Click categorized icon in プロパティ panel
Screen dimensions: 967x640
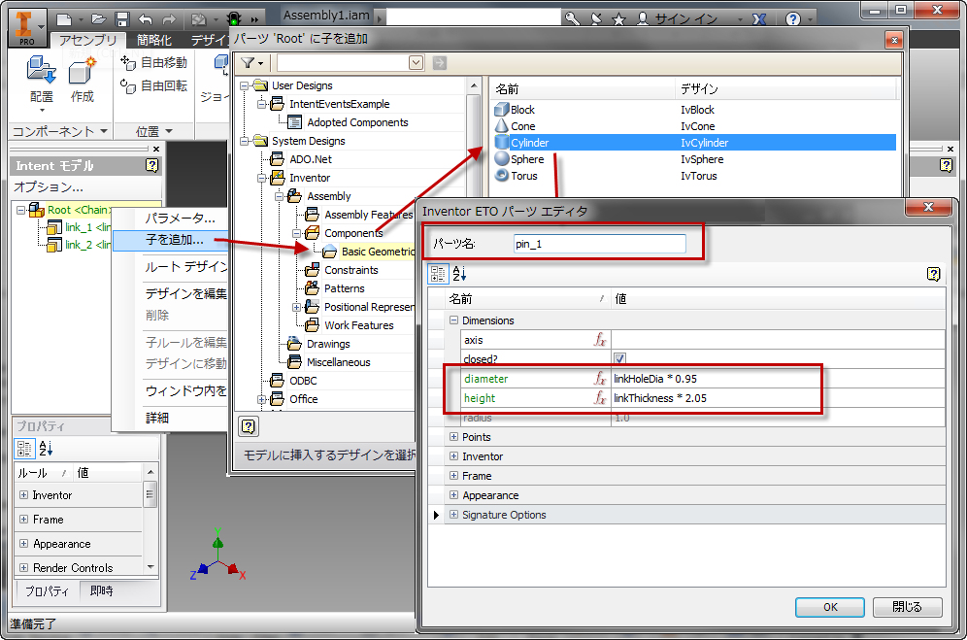24,449
